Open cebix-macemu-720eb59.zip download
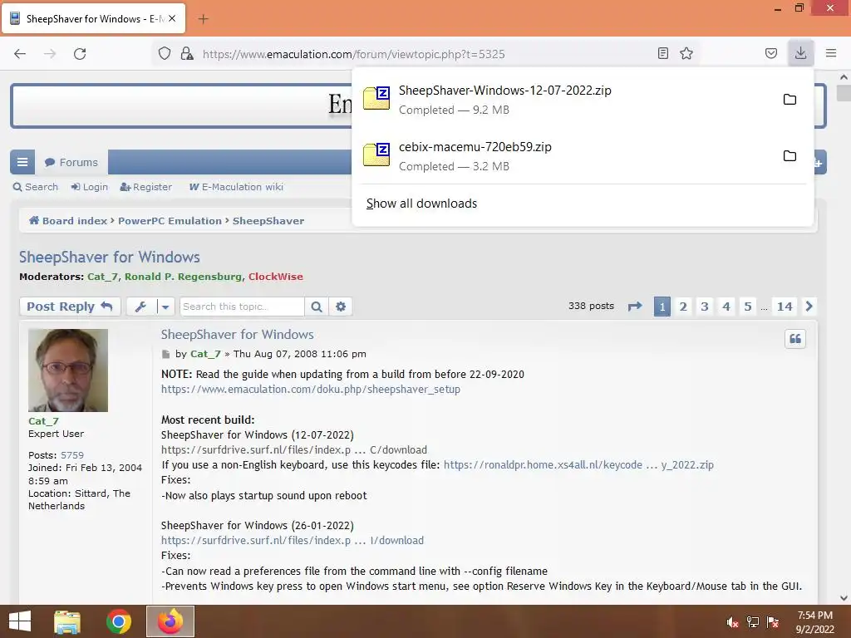The height and width of the screenshot is (638, 851). (564, 155)
